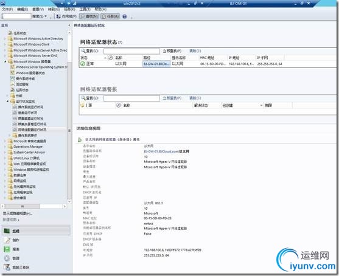
Task: Expand the Microsoft Windows Client folder arrow
Action: [5, 44]
